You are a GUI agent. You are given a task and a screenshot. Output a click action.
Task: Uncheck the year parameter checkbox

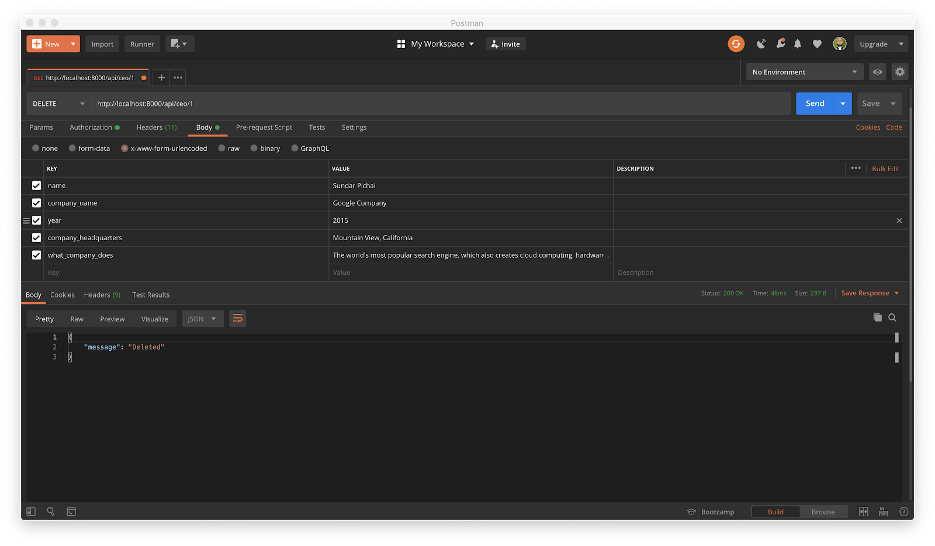36,220
